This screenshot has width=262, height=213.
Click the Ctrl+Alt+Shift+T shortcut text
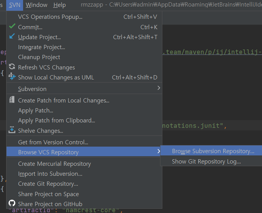point(135,37)
